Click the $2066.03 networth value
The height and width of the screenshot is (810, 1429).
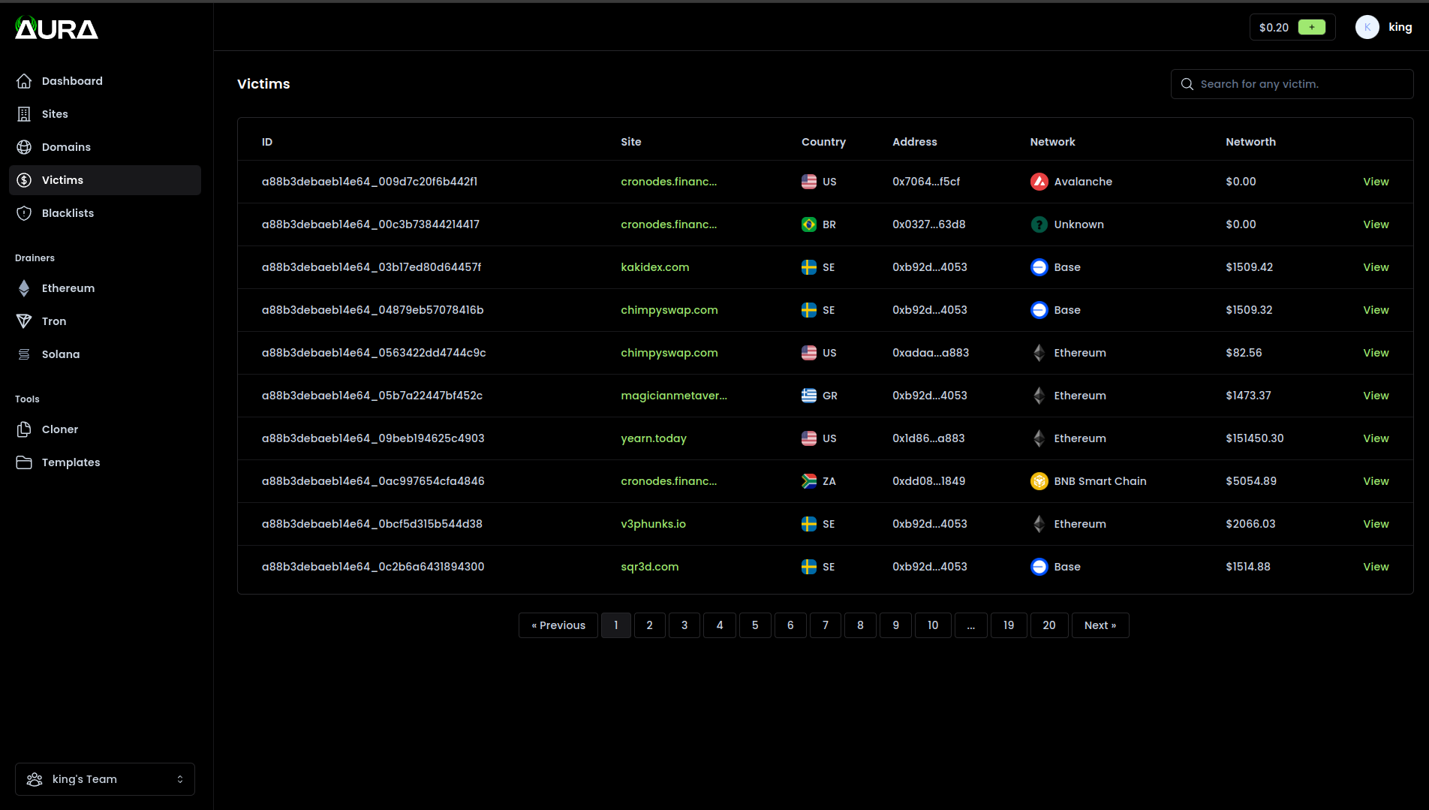tap(1250, 524)
